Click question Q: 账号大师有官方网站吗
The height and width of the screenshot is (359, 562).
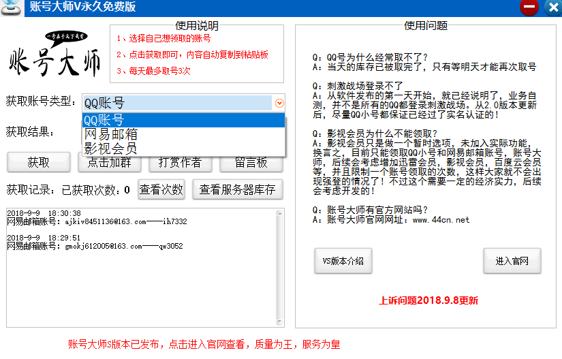[x=371, y=210]
